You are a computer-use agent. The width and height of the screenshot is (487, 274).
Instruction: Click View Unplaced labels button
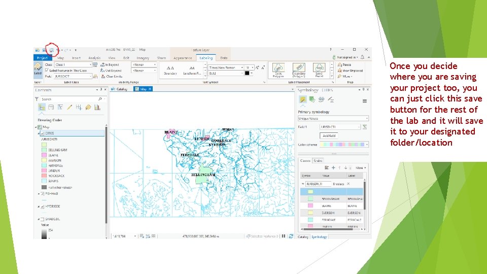(350, 71)
